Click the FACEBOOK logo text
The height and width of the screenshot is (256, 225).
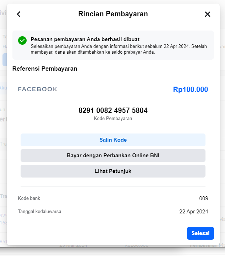(38, 89)
